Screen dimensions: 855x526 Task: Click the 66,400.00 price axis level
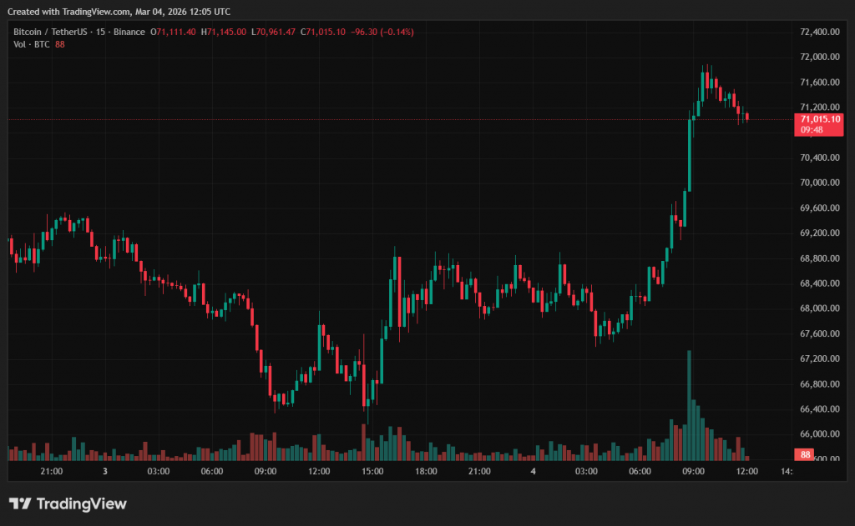pos(818,409)
